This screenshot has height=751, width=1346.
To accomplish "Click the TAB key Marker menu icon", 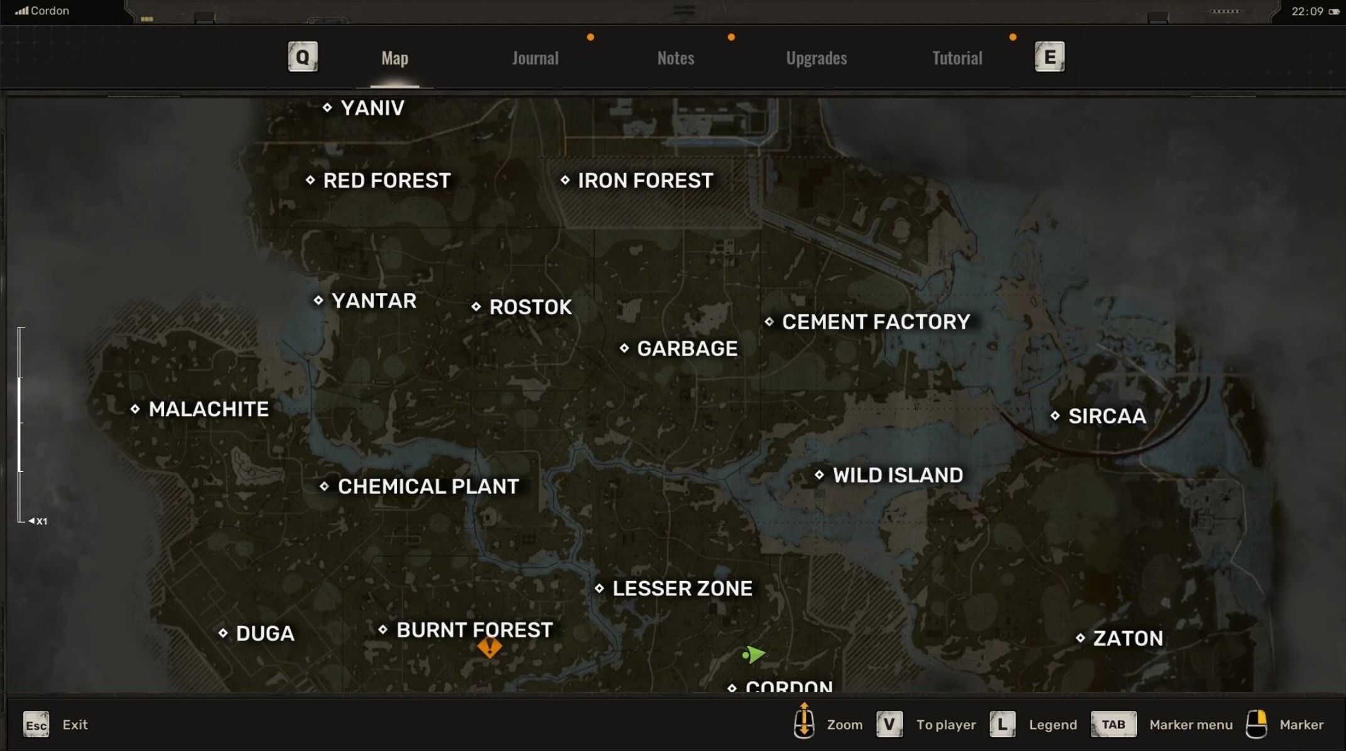I will [1113, 724].
